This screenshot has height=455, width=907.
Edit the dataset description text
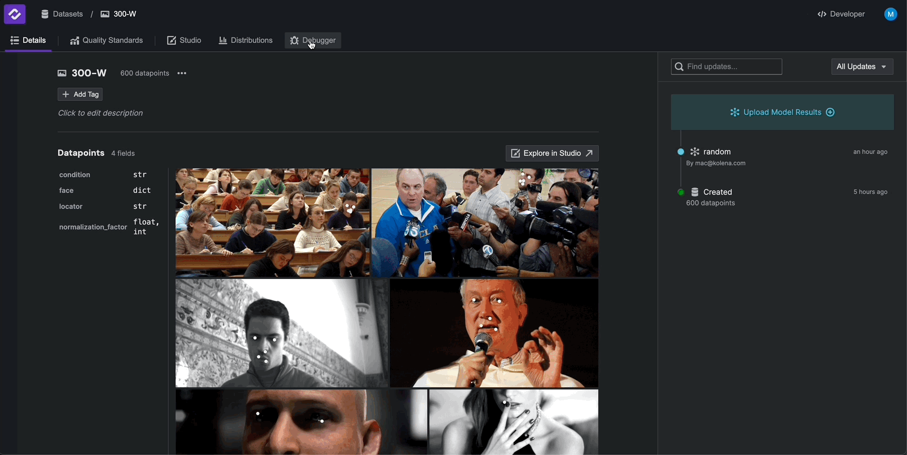pyautogui.click(x=101, y=113)
